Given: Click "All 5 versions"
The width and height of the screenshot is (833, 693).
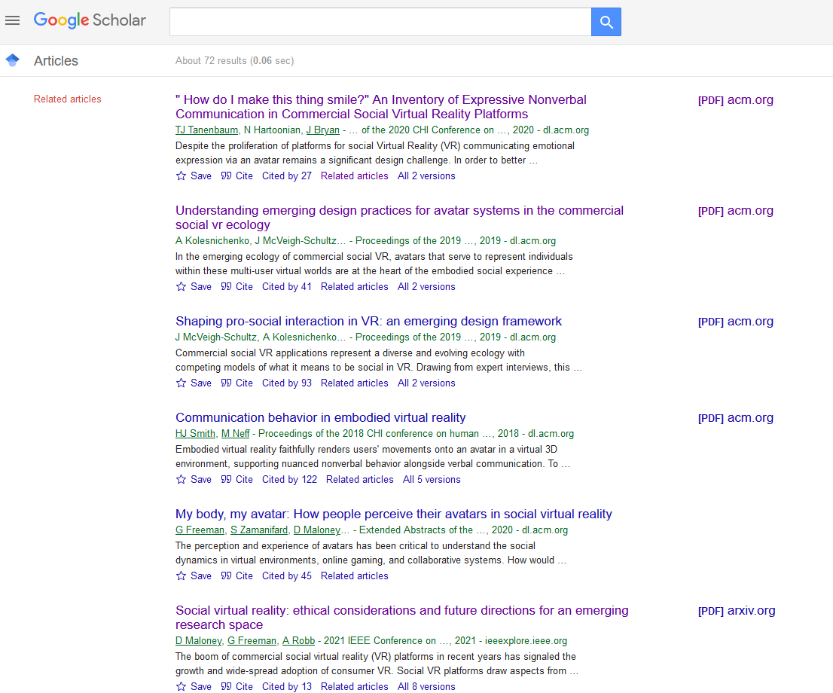Looking at the screenshot, I should point(432,479).
